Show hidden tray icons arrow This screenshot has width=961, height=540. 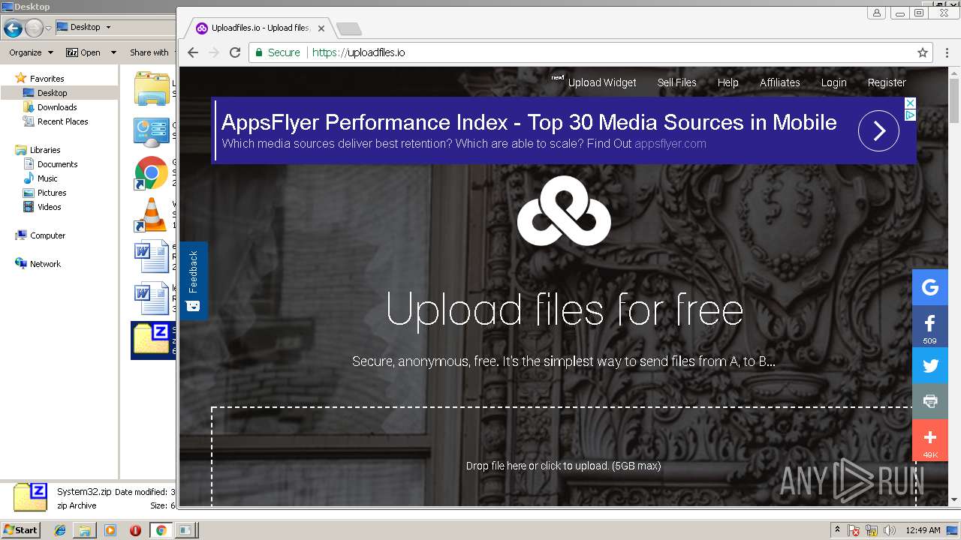click(837, 530)
